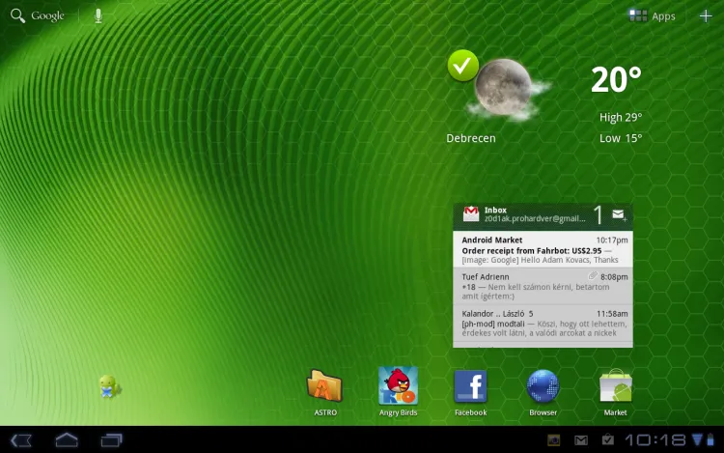Tap the small green Android figure shortcut
724x453 pixels.
(109, 386)
